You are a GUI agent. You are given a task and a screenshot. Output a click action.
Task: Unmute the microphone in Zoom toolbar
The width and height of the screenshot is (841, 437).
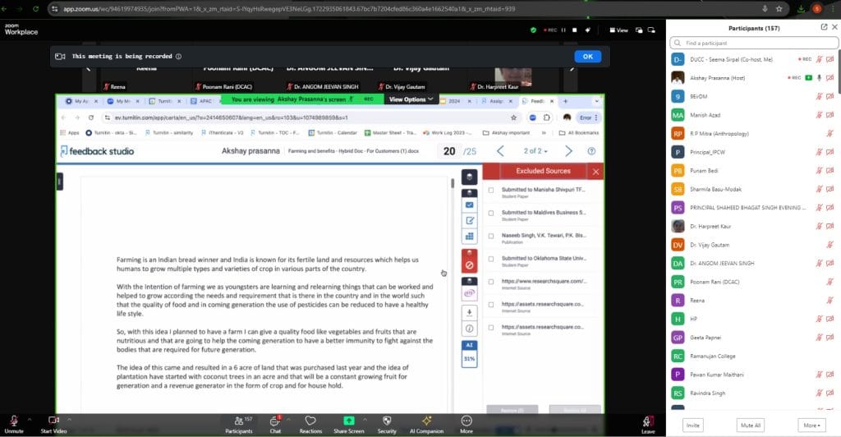point(13,421)
